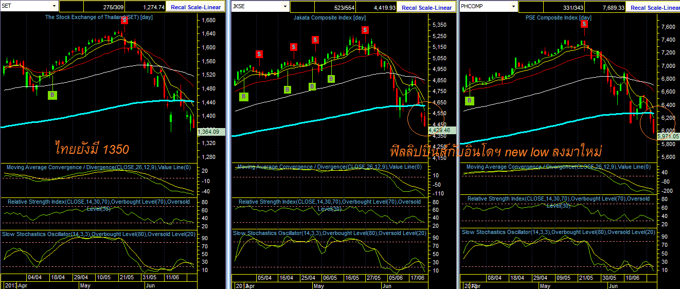680x289 pixels.
Task: Select leftmost green B marker on JKSE chart
Action: click(x=244, y=96)
